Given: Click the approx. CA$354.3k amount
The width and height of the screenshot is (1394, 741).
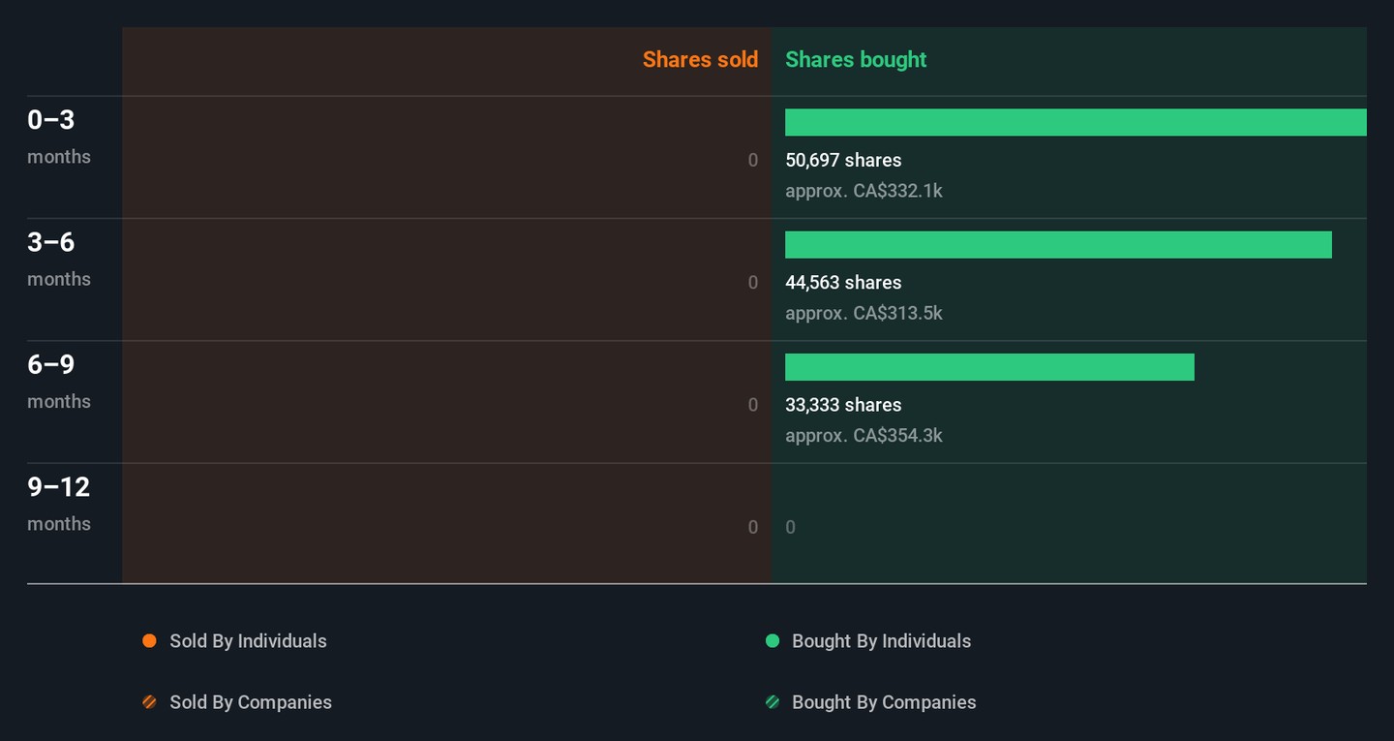Looking at the screenshot, I should [864, 436].
